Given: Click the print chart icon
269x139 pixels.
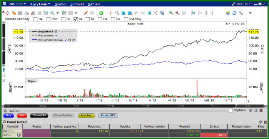Looking at the screenshot, I should (x=27, y=13).
